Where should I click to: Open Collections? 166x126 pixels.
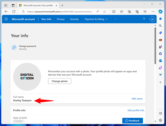[x=129, y=12]
